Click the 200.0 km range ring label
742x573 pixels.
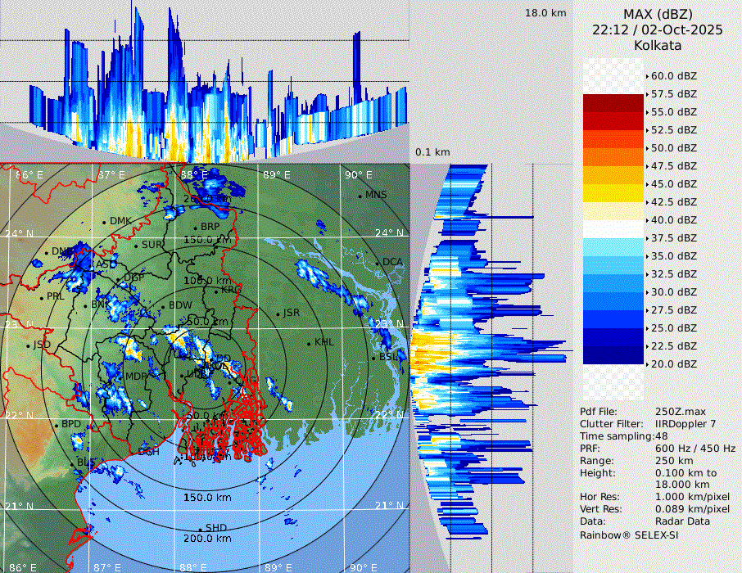click(207, 539)
